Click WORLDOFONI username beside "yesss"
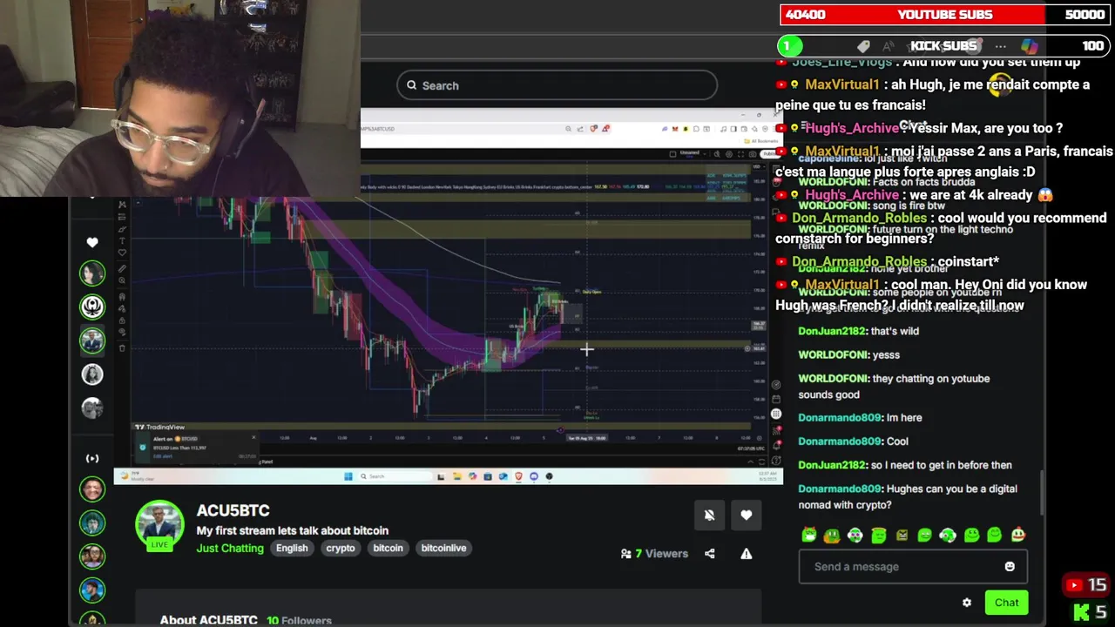The width and height of the screenshot is (1115, 627). 833,354
